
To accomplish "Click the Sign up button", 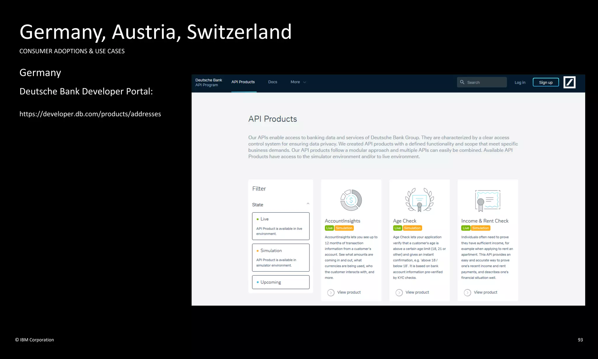I will (546, 82).
